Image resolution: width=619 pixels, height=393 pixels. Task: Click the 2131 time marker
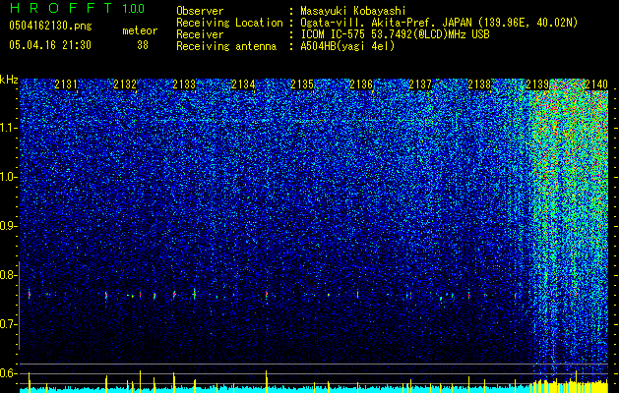point(66,84)
